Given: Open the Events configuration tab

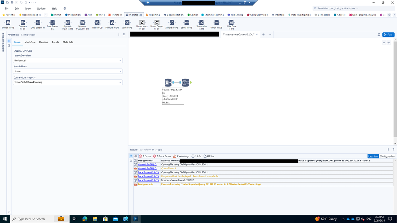Looking at the screenshot, I should click(x=56, y=42).
